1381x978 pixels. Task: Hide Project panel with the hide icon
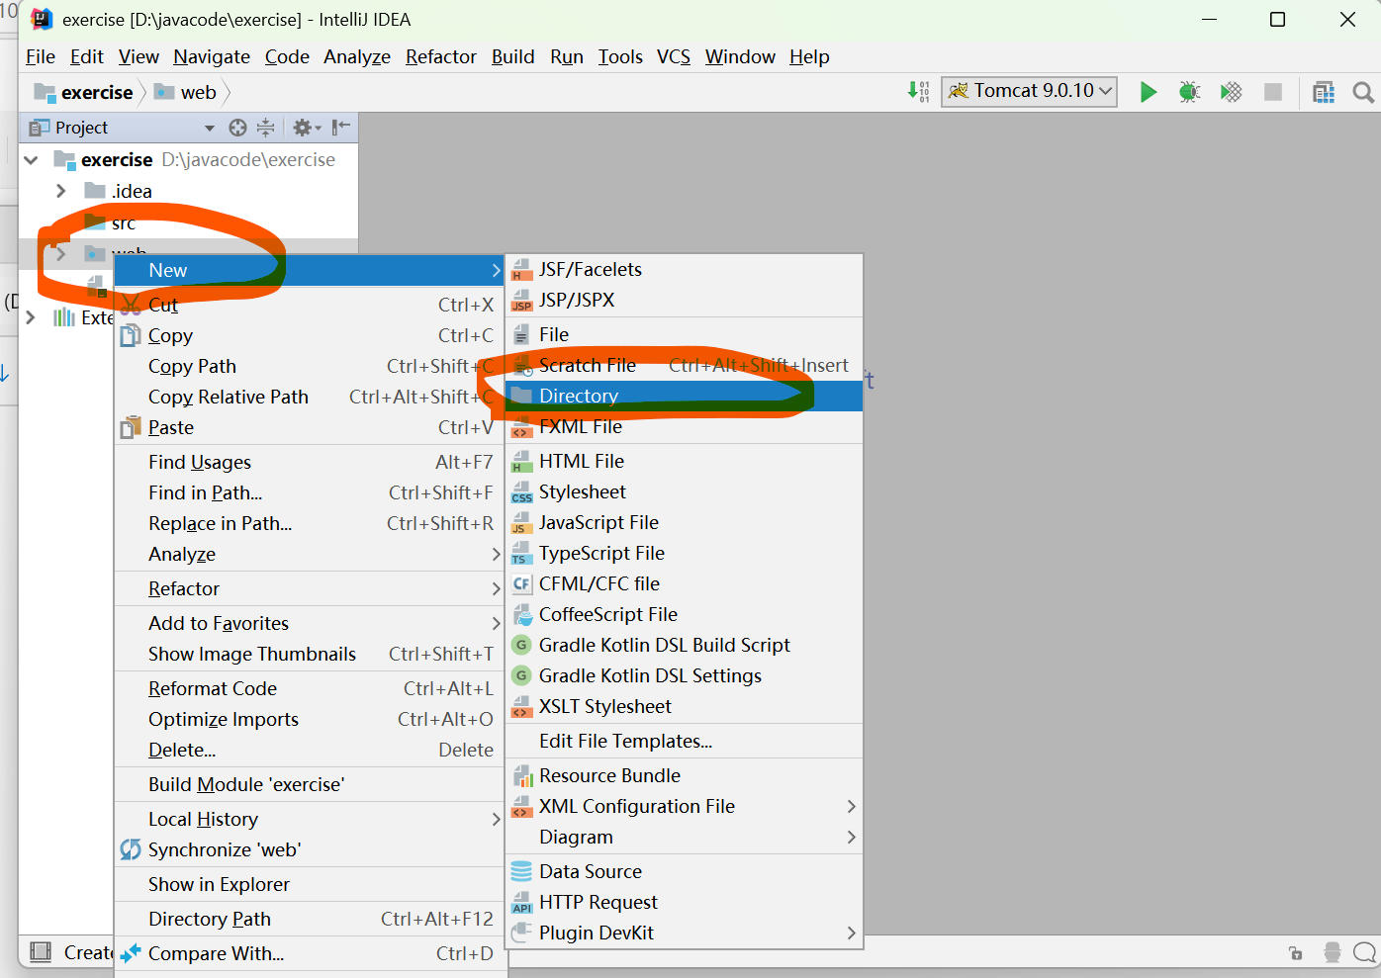pos(341,128)
